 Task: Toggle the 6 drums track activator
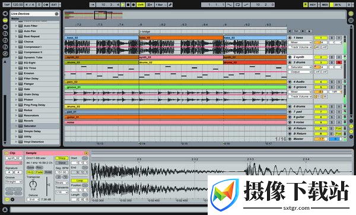tap(321, 107)
